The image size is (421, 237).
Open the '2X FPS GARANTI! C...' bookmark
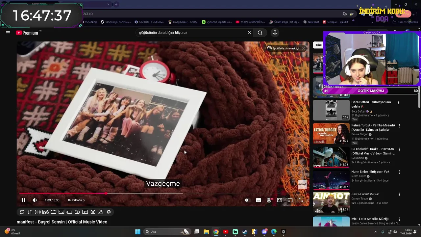250,22
